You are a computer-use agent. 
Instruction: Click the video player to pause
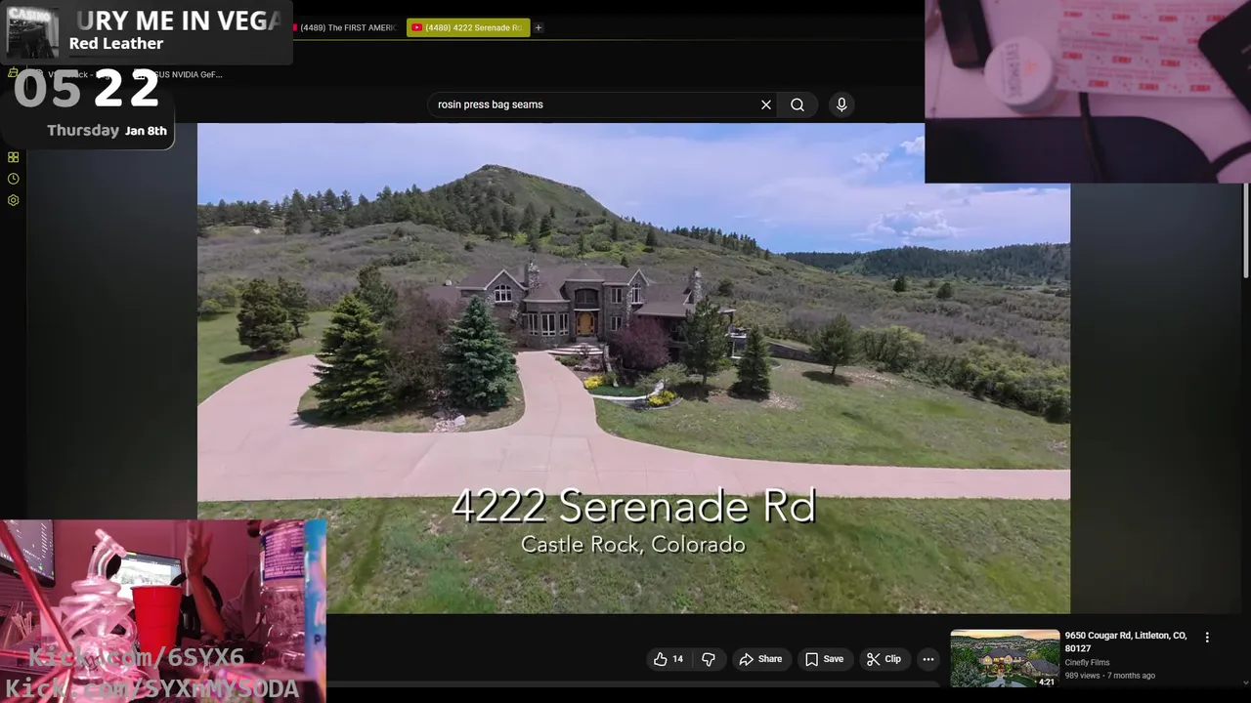click(633, 368)
